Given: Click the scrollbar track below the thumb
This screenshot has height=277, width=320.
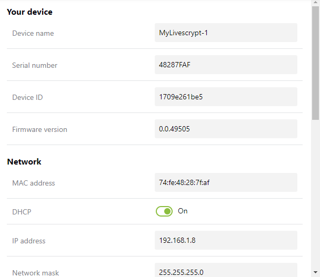Looking at the screenshot, I should pos(315,193).
